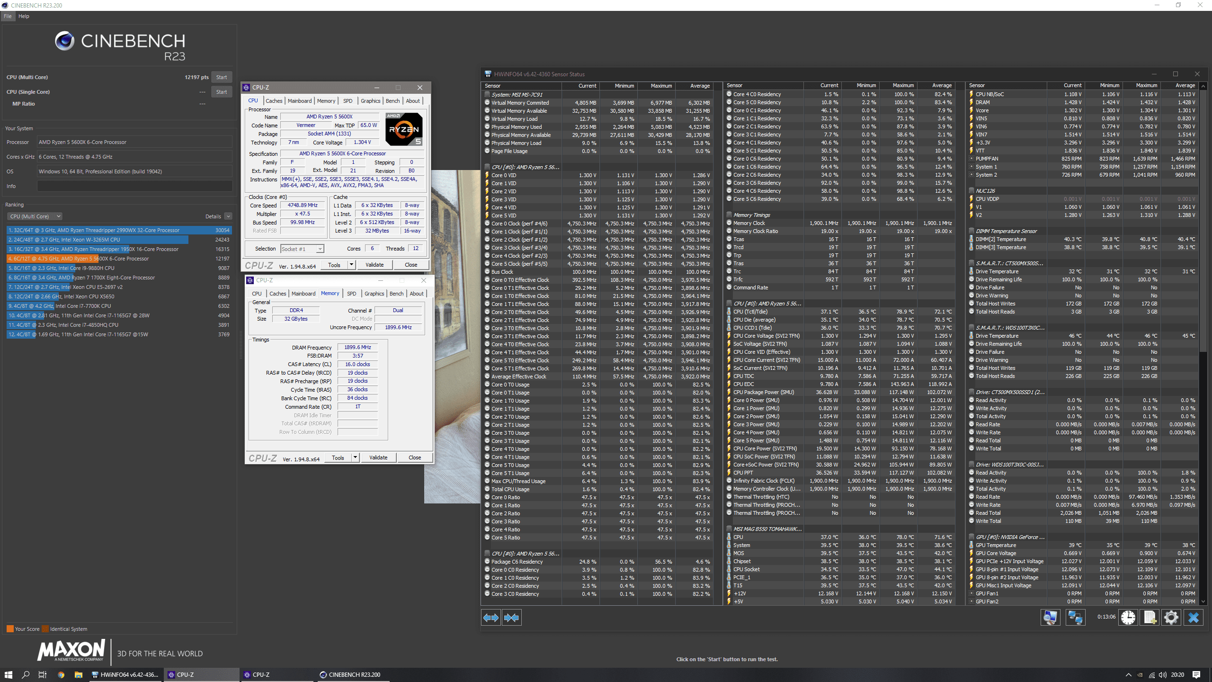Click HWiNFO expand-columns arrows icon
Viewport: 1212px width, 682px height.
[x=490, y=618]
